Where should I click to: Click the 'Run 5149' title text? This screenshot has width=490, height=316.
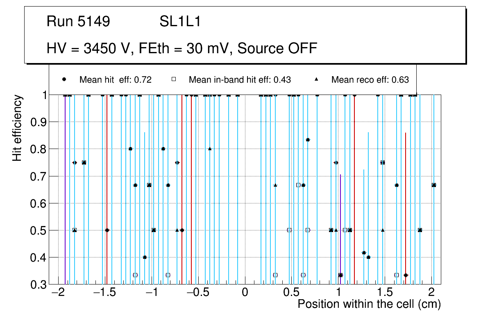tap(78, 22)
